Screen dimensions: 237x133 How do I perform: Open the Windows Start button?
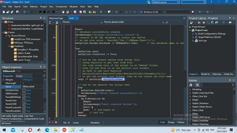4,130
